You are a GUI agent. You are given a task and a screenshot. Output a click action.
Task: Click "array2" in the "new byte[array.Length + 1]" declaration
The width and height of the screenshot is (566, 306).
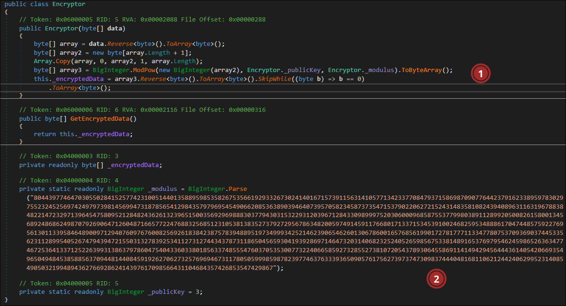point(71,53)
